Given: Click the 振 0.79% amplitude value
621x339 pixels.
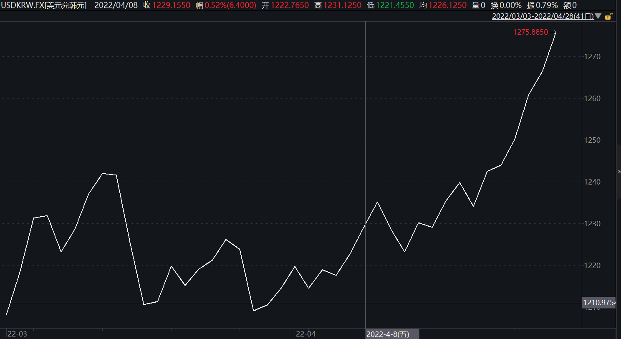Looking at the screenshot, I should point(542,5).
